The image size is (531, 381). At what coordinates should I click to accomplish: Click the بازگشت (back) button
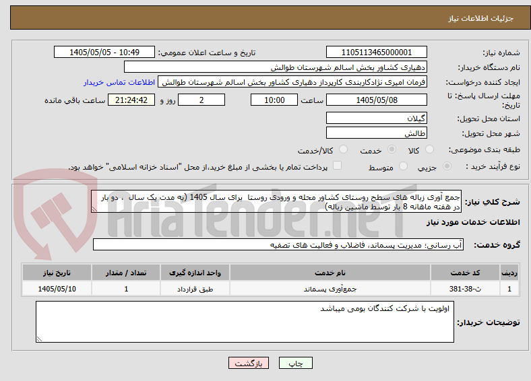click(249, 363)
